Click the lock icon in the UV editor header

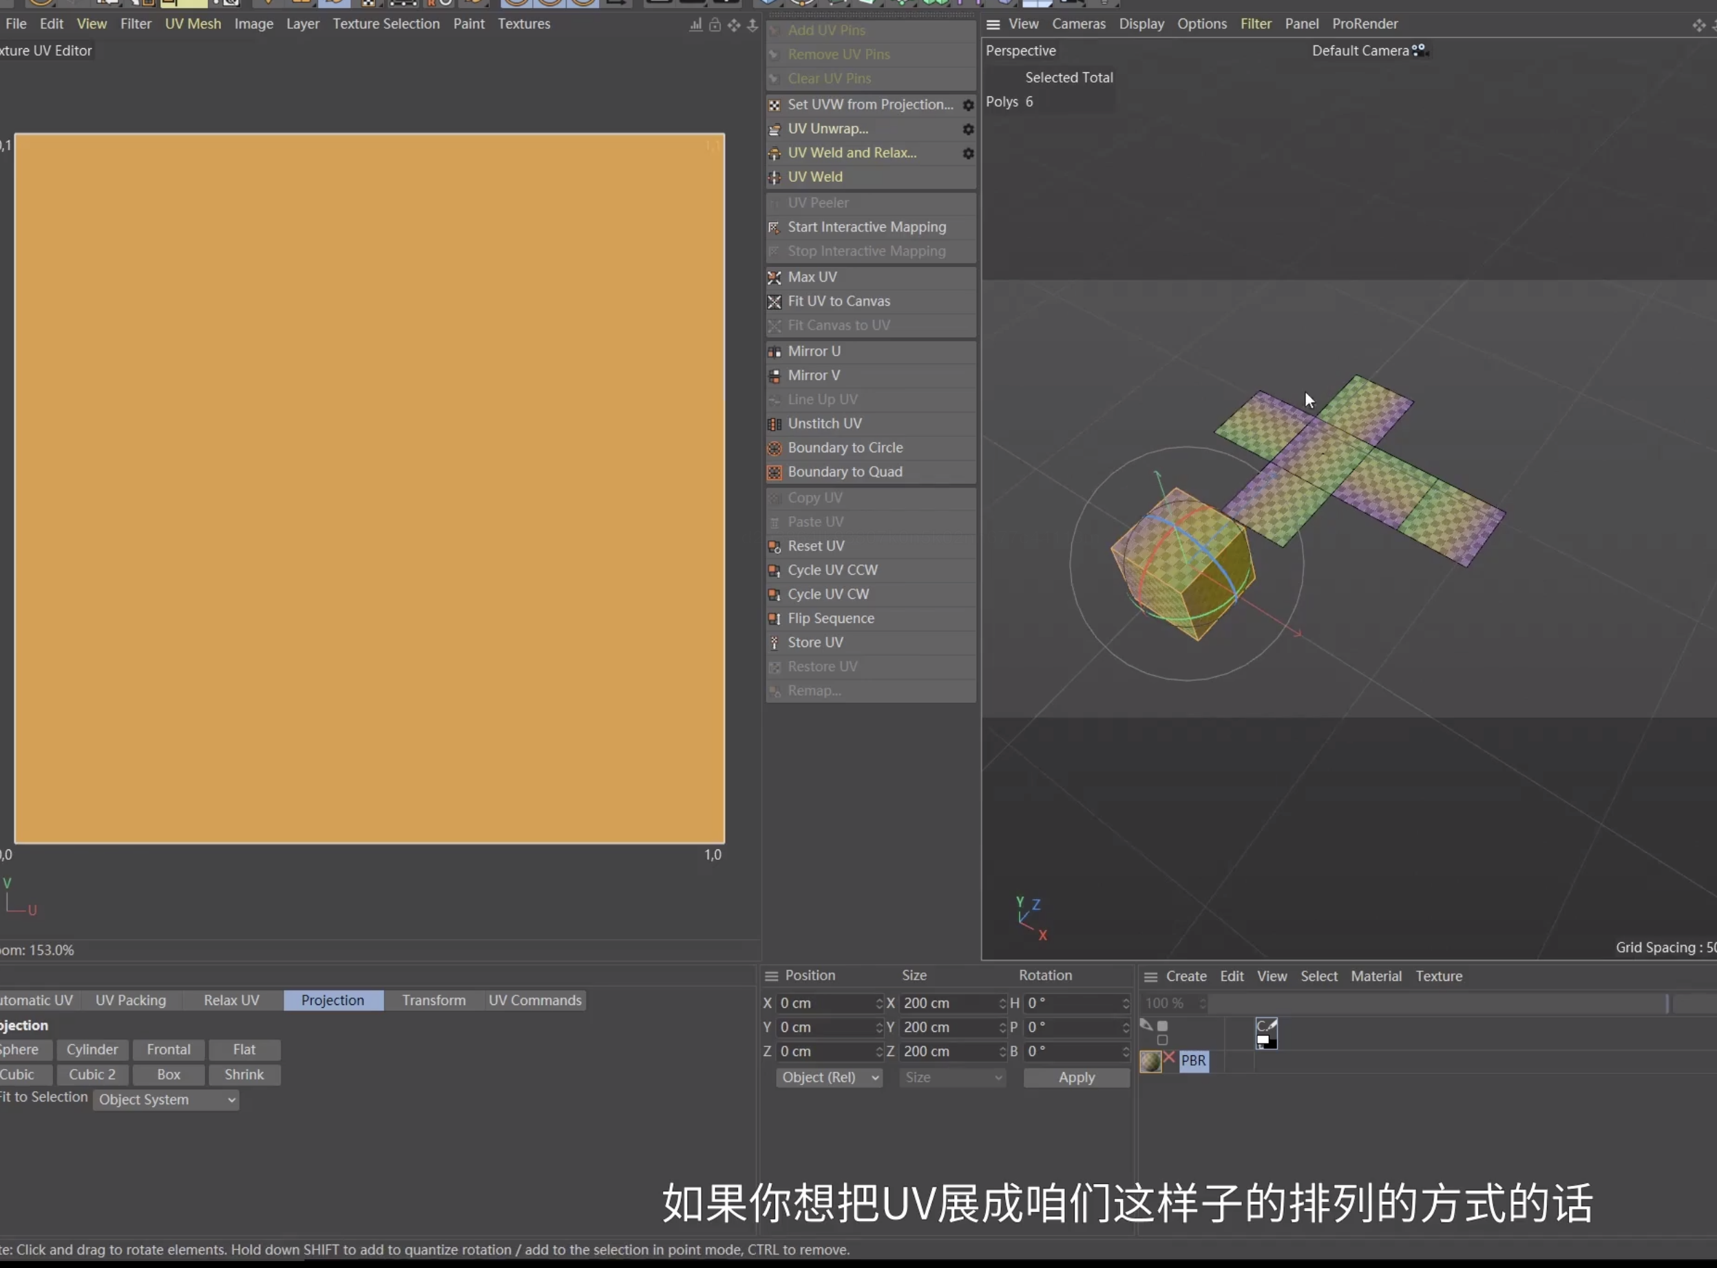[715, 25]
